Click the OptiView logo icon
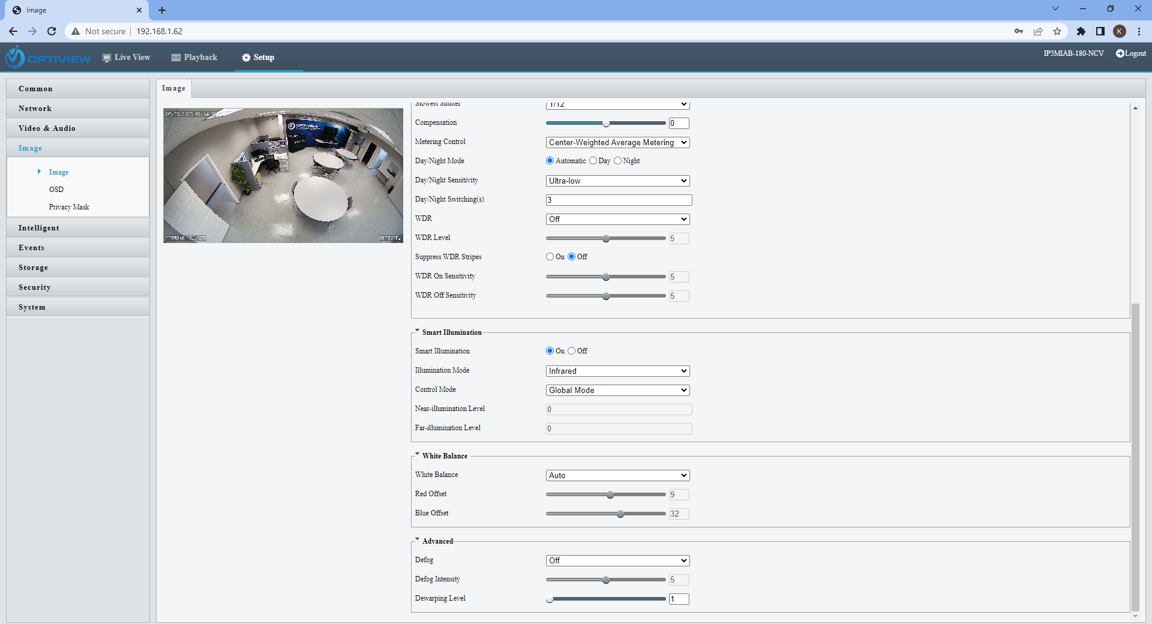This screenshot has width=1152, height=624. click(16, 58)
